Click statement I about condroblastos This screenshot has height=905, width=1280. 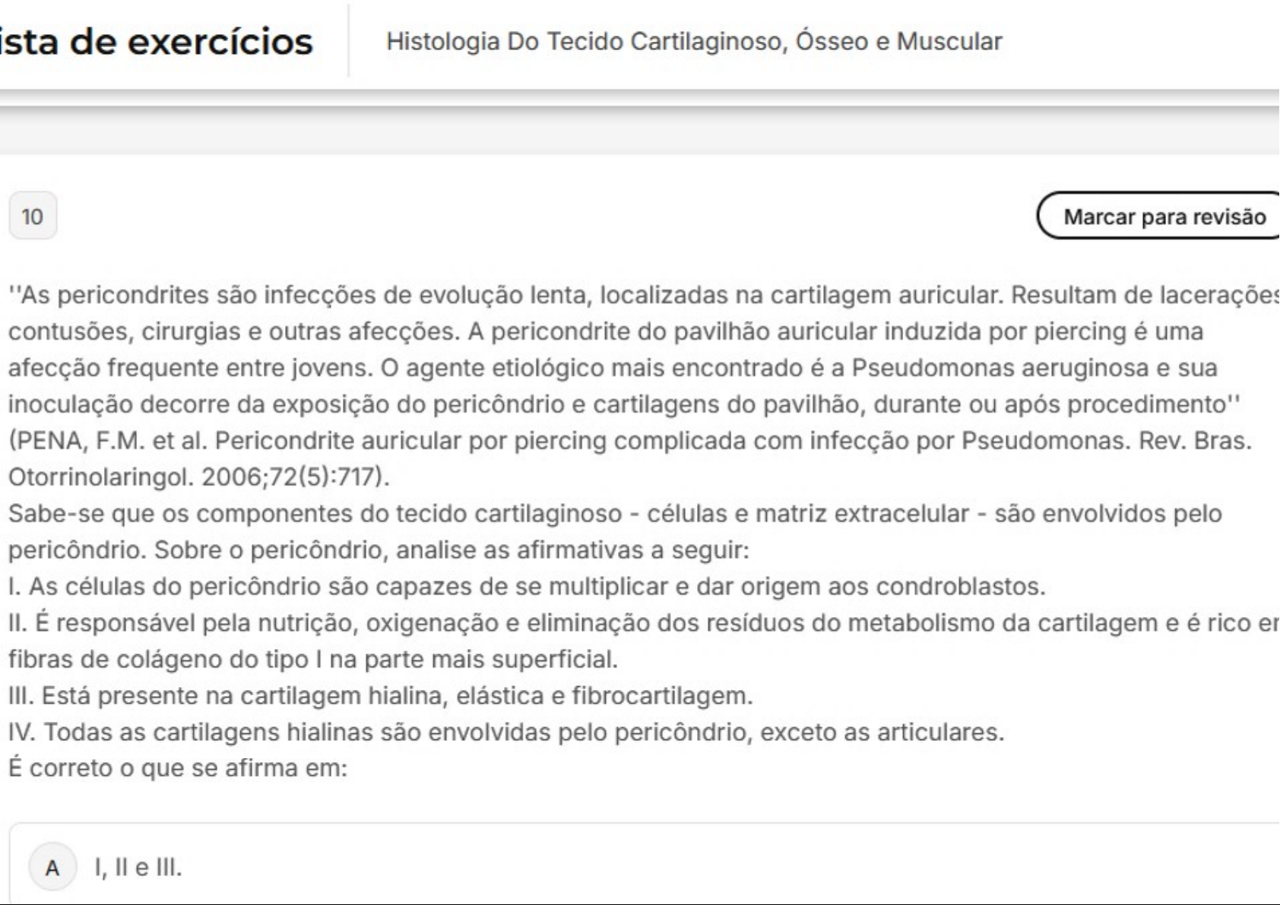(527, 587)
